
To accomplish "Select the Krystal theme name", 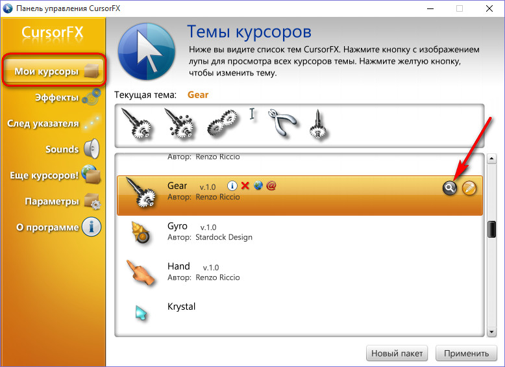I will coord(181,307).
